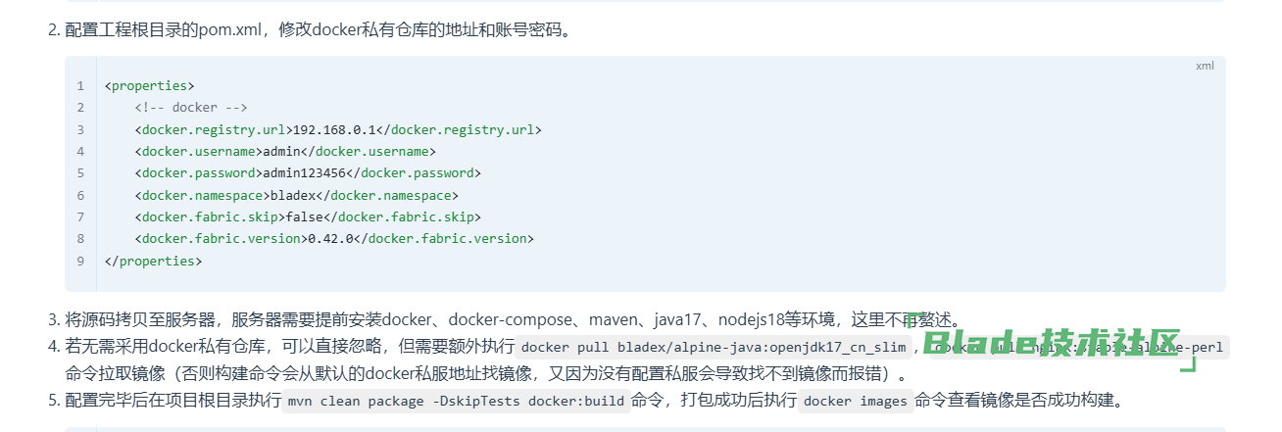Click the closing properties tag on line 9
Image resolution: width=1282 pixels, height=432 pixels.
pyautogui.click(x=153, y=261)
